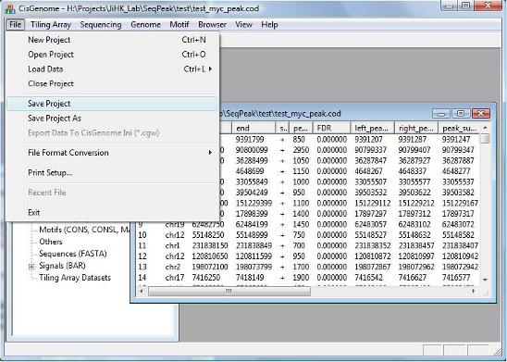Choose Open Project from File menu
Viewport: 507px width, 362px height.
tap(112, 55)
